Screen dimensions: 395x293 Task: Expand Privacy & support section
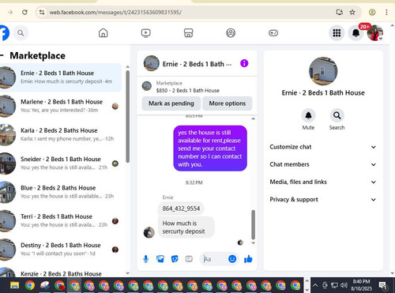(x=323, y=200)
